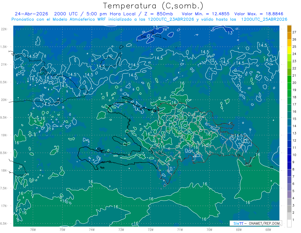301x233 pixels.
Task: Click the 17N latitude axis label
Action: tap(4, 206)
